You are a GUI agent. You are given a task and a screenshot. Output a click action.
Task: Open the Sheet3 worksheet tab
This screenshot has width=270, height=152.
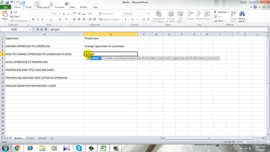[42, 138]
